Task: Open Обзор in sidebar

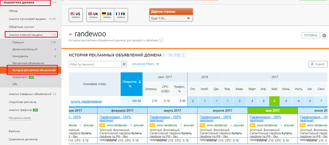Action: pos(13,11)
